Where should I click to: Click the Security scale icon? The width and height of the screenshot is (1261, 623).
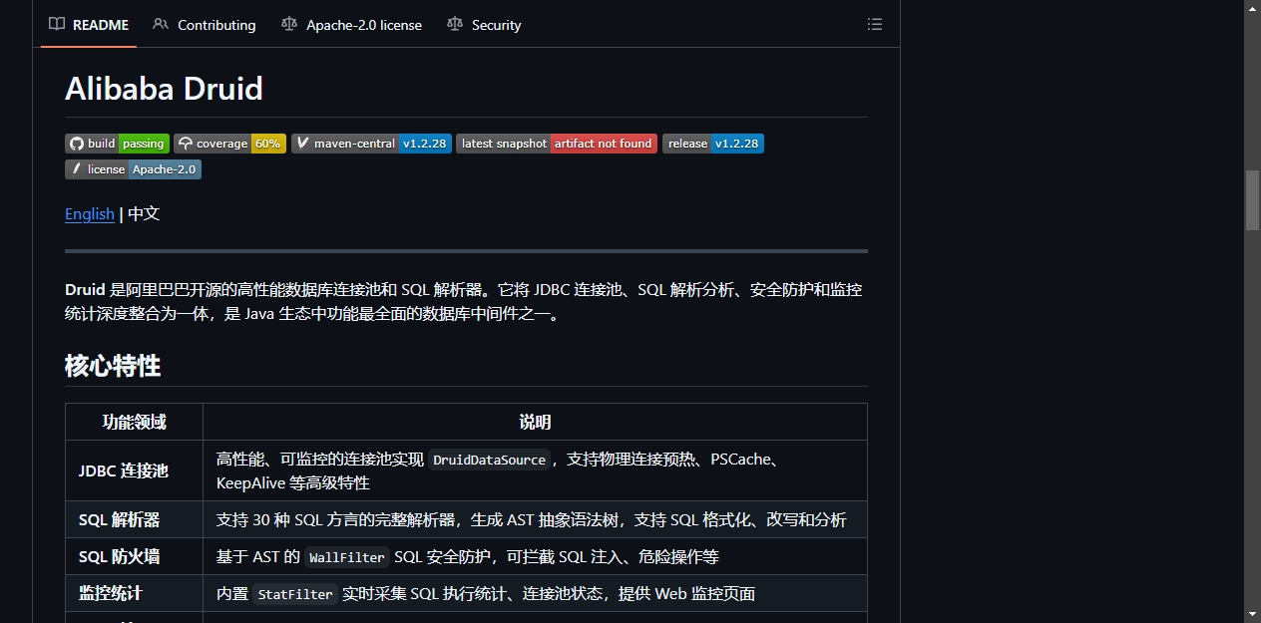coord(455,24)
